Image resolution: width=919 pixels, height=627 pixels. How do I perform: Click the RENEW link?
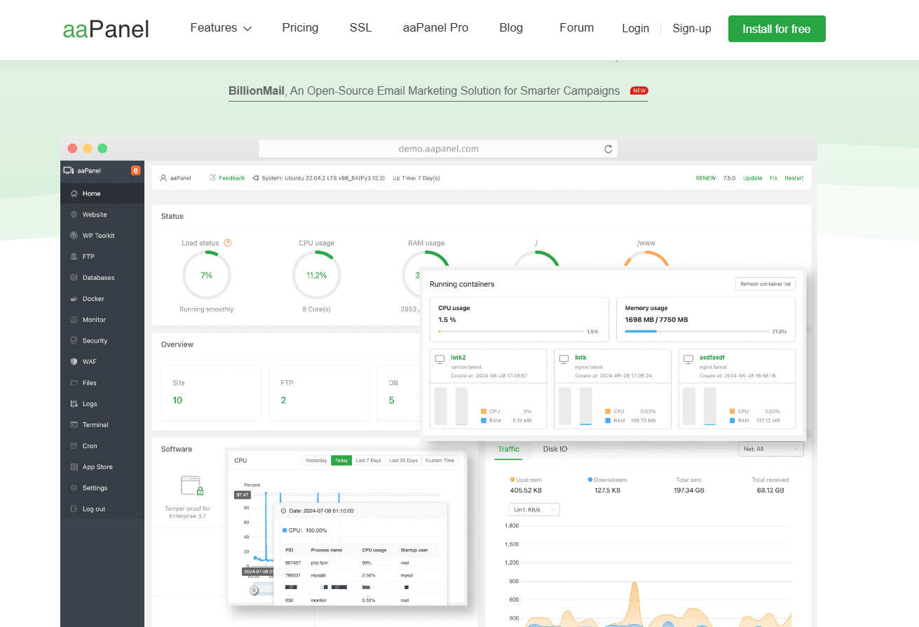click(705, 178)
